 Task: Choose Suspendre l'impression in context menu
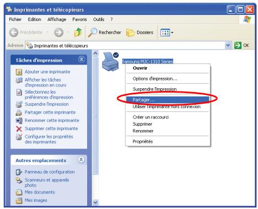coord(168,89)
